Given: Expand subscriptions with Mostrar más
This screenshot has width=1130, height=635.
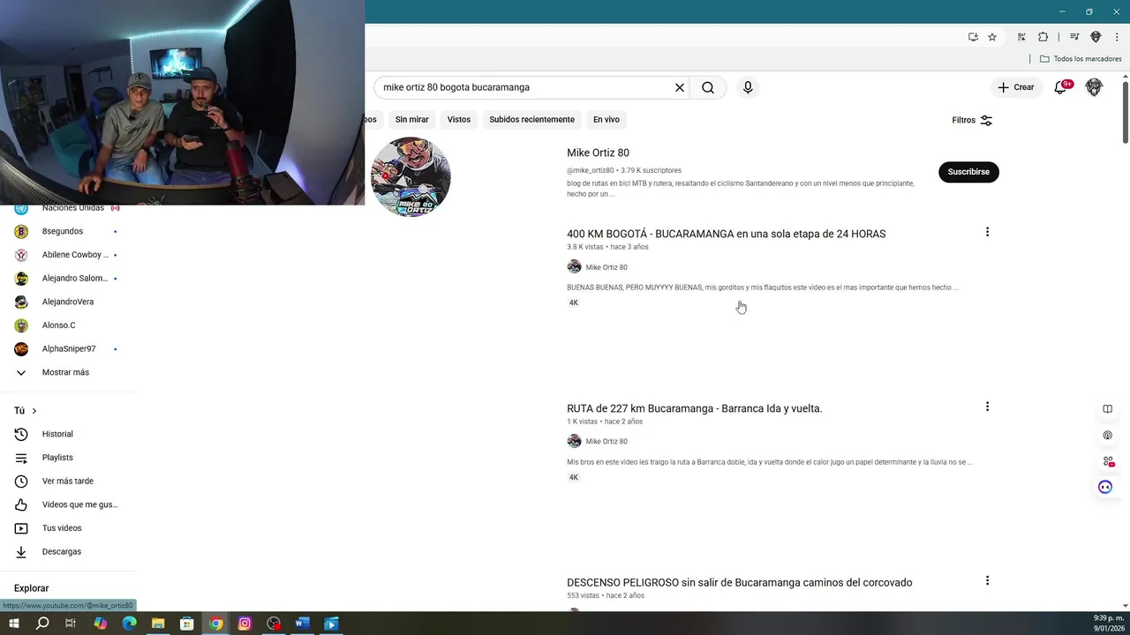Looking at the screenshot, I should pos(66,372).
